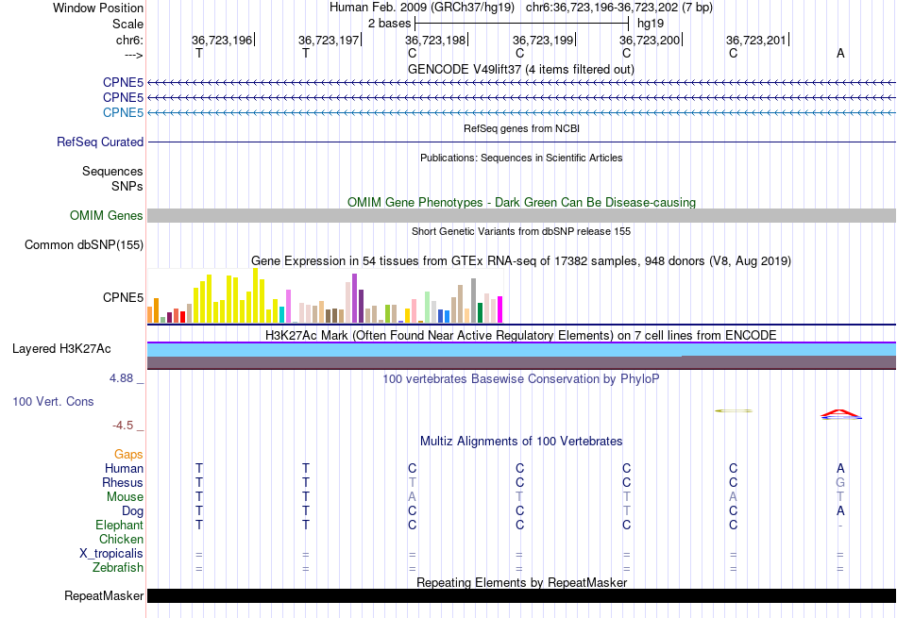Click CPNE5 label beside GTEx bar chart
Screen dimensions: 897x618
pos(123,297)
